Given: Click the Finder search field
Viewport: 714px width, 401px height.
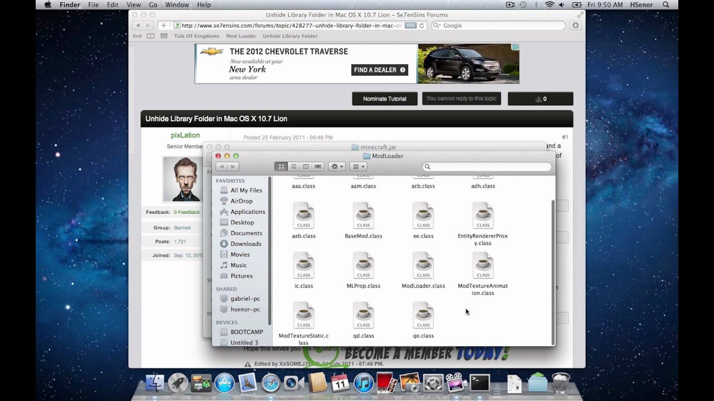Looking at the screenshot, I should point(487,167).
